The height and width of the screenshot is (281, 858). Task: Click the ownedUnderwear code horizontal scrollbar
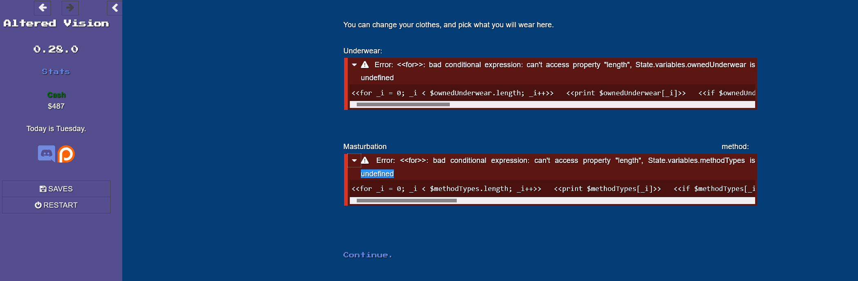click(403, 105)
